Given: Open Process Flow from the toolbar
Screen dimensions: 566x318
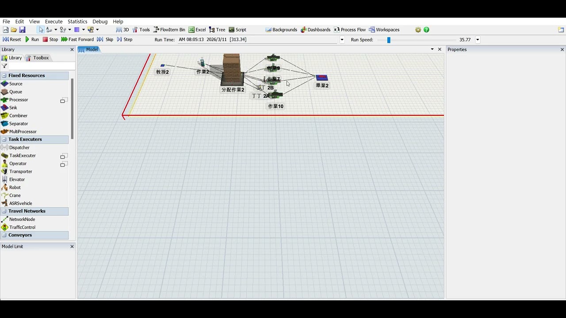Looking at the screenshot, I should tap(350, 30).
